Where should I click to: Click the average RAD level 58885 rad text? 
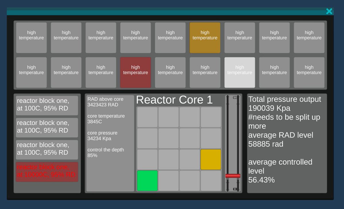[281, 139]
